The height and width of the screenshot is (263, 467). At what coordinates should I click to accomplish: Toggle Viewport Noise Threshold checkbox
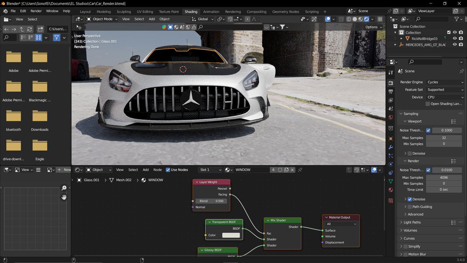coord(428,131)
